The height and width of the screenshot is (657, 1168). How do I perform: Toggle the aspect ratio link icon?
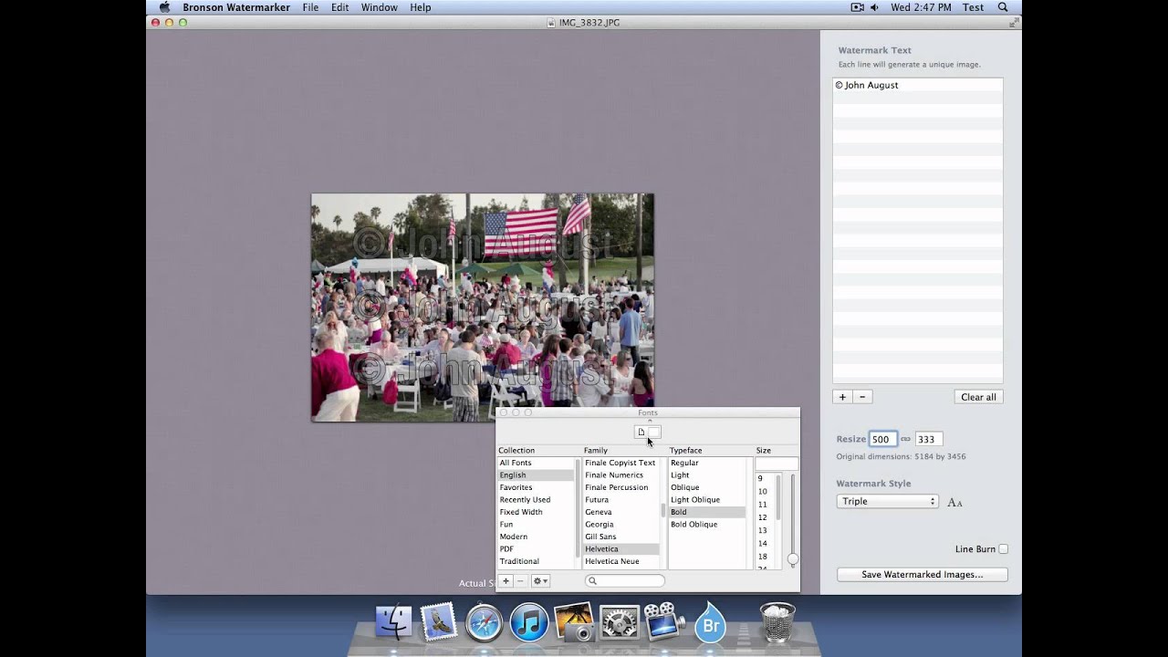(x=905, y=439)
